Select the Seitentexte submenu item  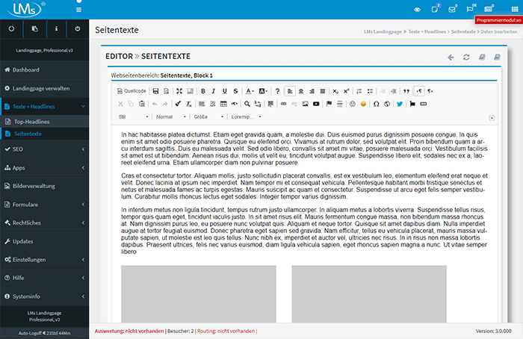[44, 134]
